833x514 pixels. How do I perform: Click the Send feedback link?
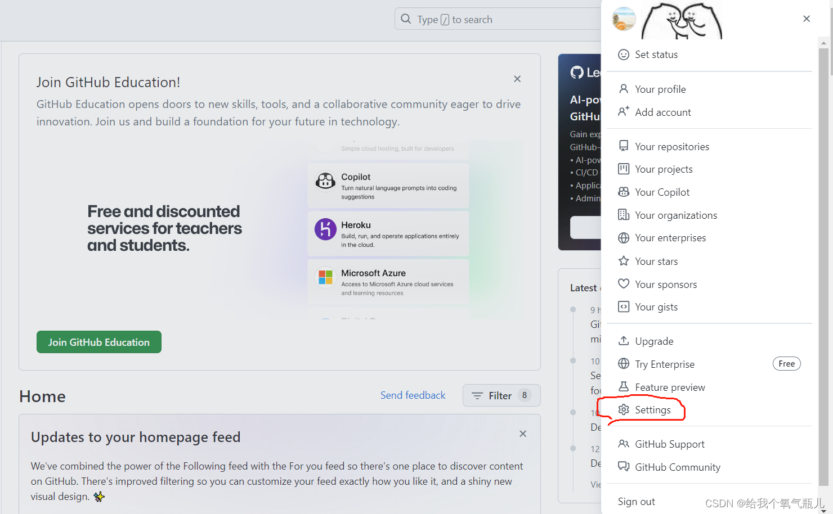point(413,395)
